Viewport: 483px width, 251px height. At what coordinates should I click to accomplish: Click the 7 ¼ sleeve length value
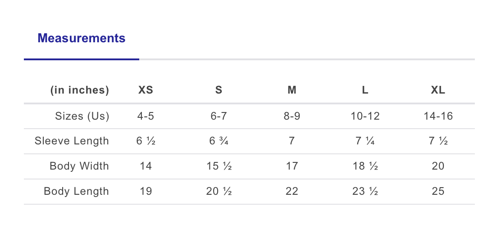click(365, 141)
